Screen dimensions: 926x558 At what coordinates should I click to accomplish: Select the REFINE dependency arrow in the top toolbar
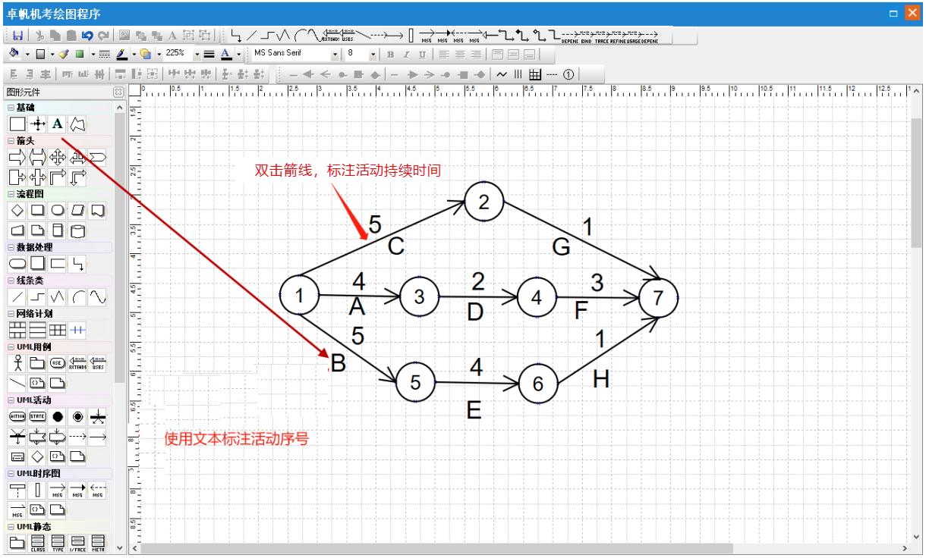click(617, 36)
